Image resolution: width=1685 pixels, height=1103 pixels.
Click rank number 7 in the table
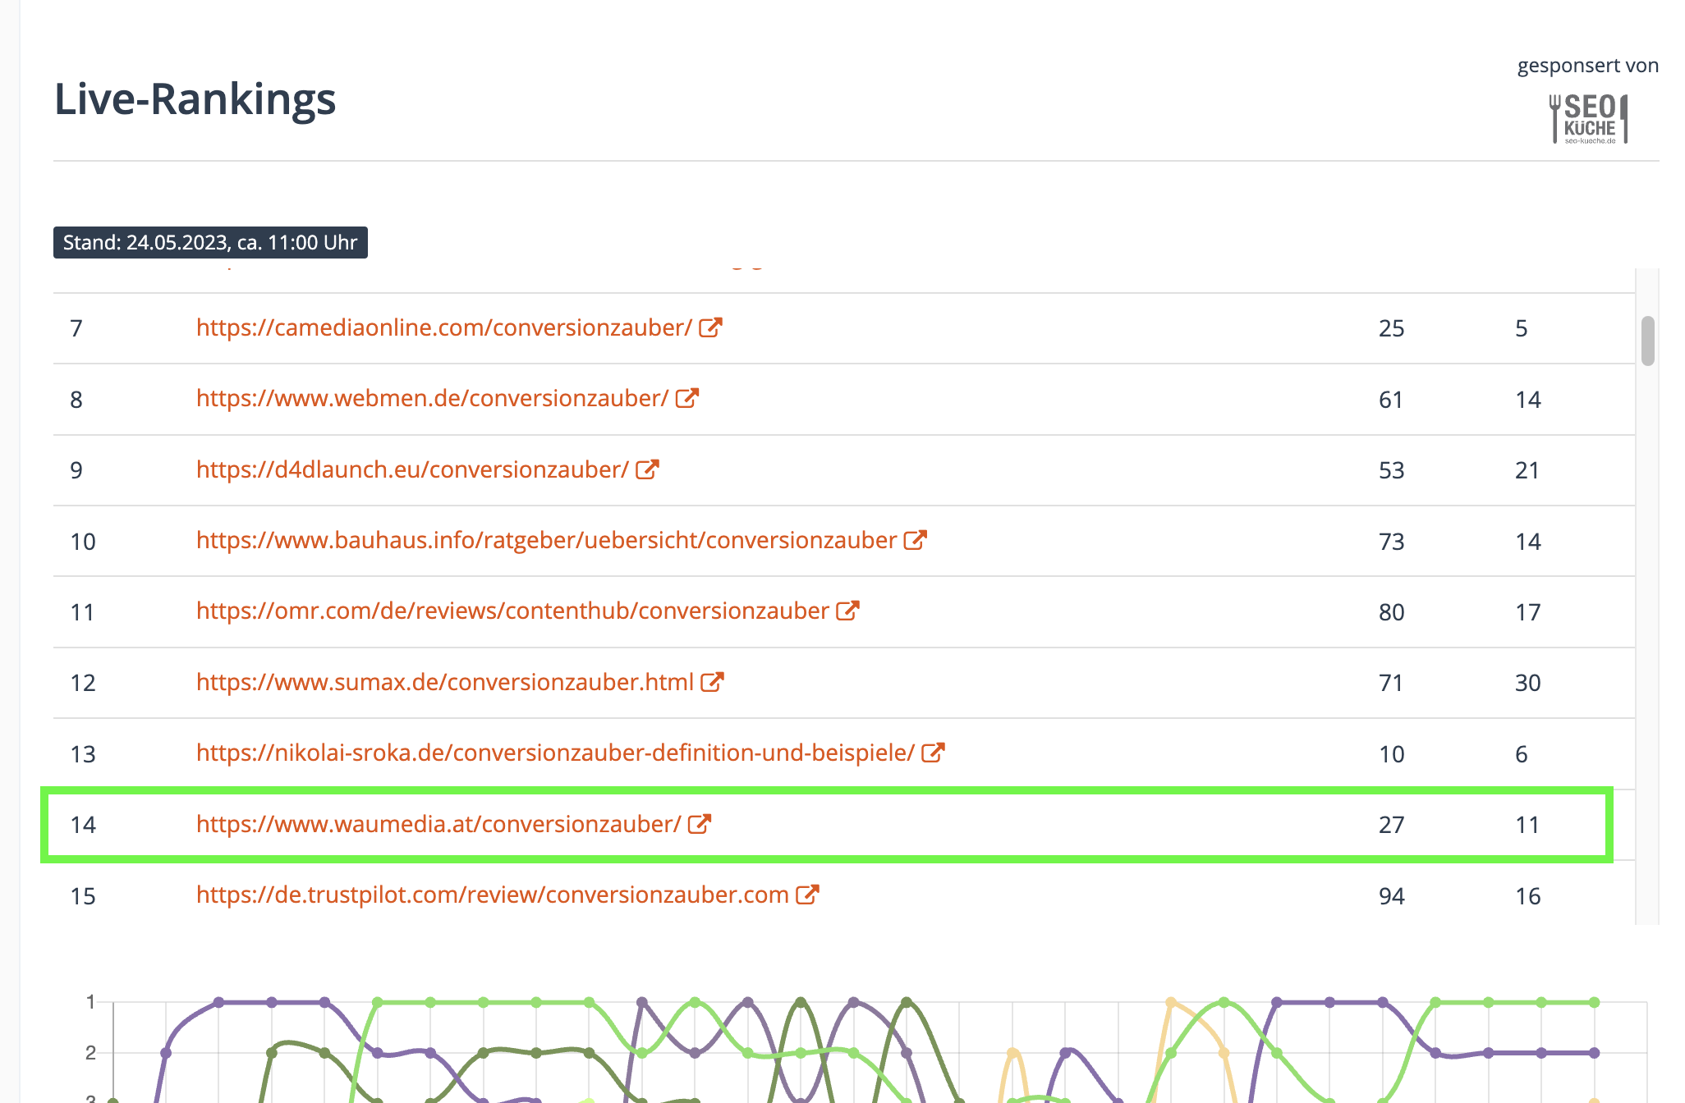(76, 328)
